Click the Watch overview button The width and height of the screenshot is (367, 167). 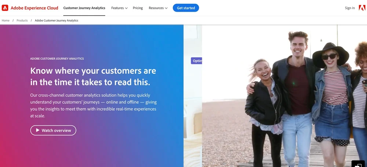click(53, 130)
